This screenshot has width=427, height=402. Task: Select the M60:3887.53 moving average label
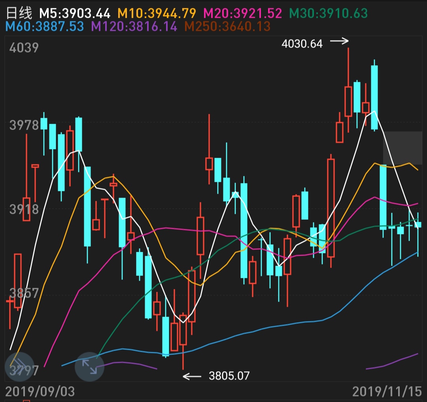[45, 26]
